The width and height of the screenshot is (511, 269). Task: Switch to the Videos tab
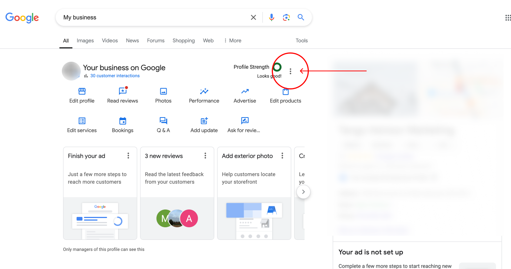[110, 41]
